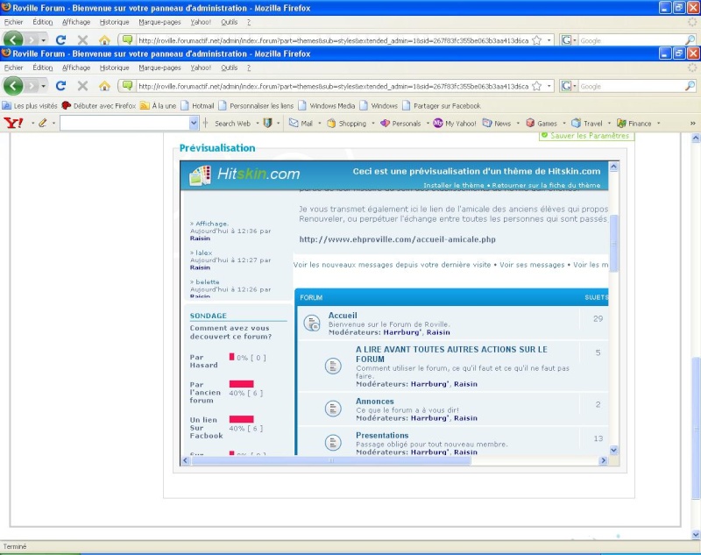This screenshot has width=701, height=555.
Task: Open the Affichage menu in front window
Action: (76, 68)
